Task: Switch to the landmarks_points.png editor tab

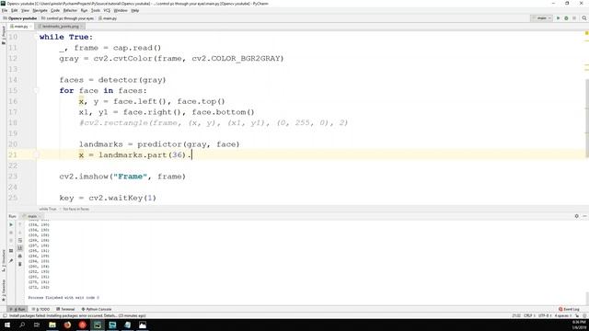Action: [60, 27]
